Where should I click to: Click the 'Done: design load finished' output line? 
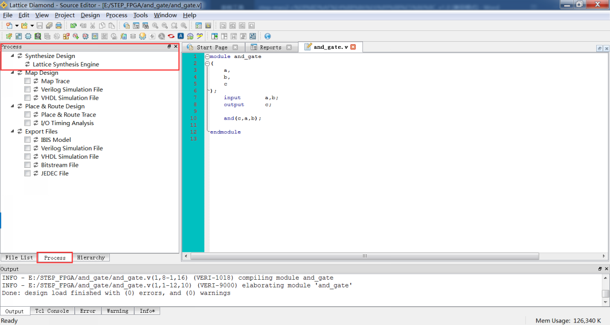[x=116, y=293]
